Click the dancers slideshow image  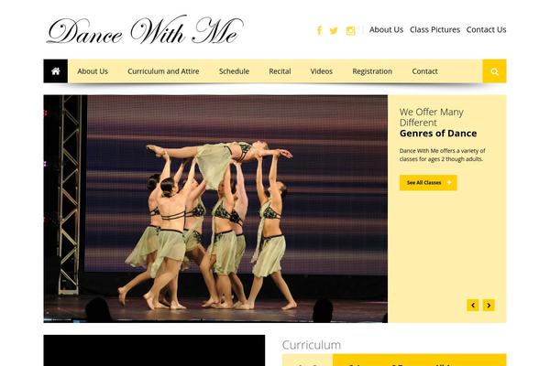[215, 209]
